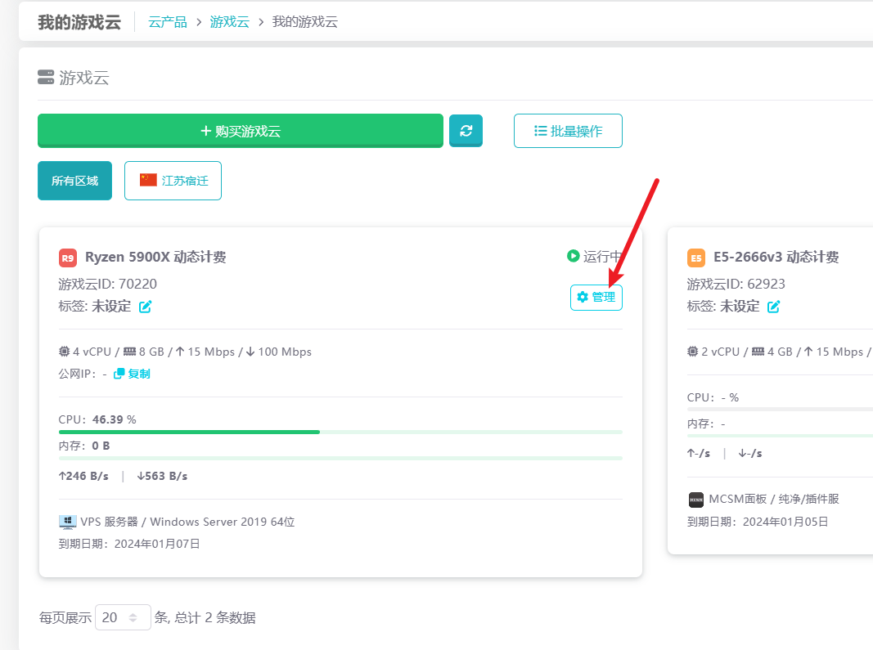
Task: Click 购买游戏云 green button
Action: (240, 131)
